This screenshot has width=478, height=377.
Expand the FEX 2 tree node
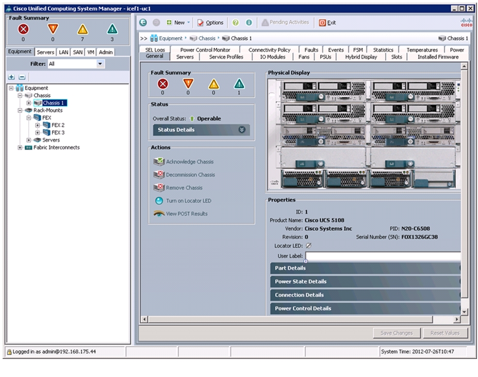(x=38, y=125)
